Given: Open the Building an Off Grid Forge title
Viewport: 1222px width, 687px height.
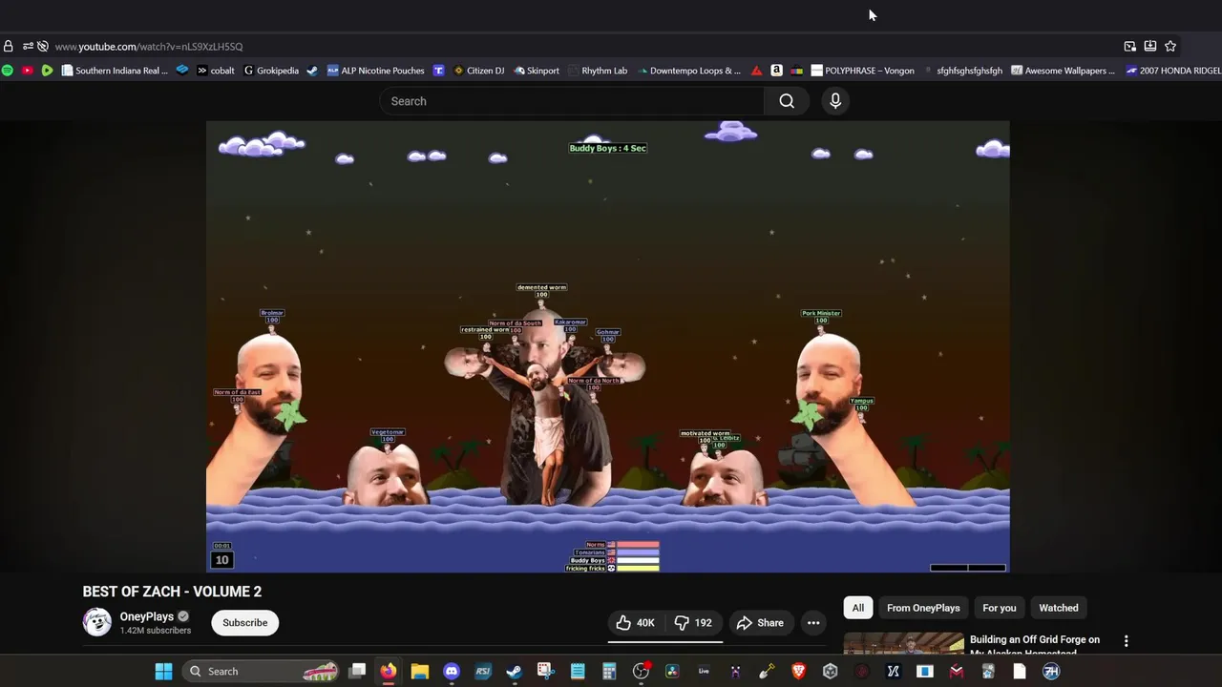Looking at the screenshot, I should 1035,645.
